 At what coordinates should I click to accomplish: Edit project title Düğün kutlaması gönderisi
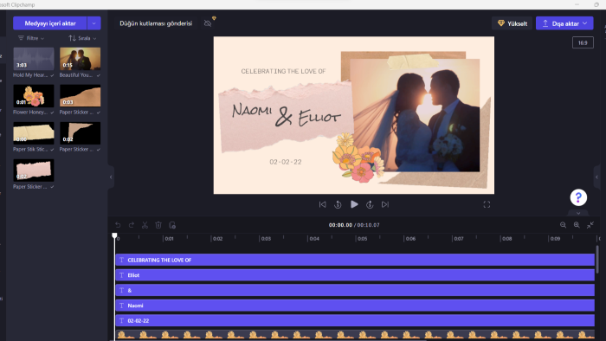(156, 23)
